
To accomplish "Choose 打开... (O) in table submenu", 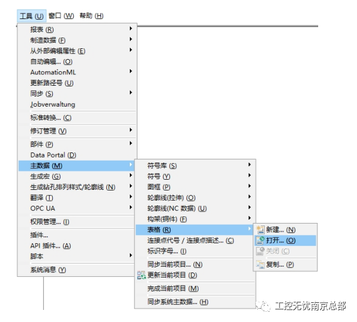I will click(x=285, y=241).
